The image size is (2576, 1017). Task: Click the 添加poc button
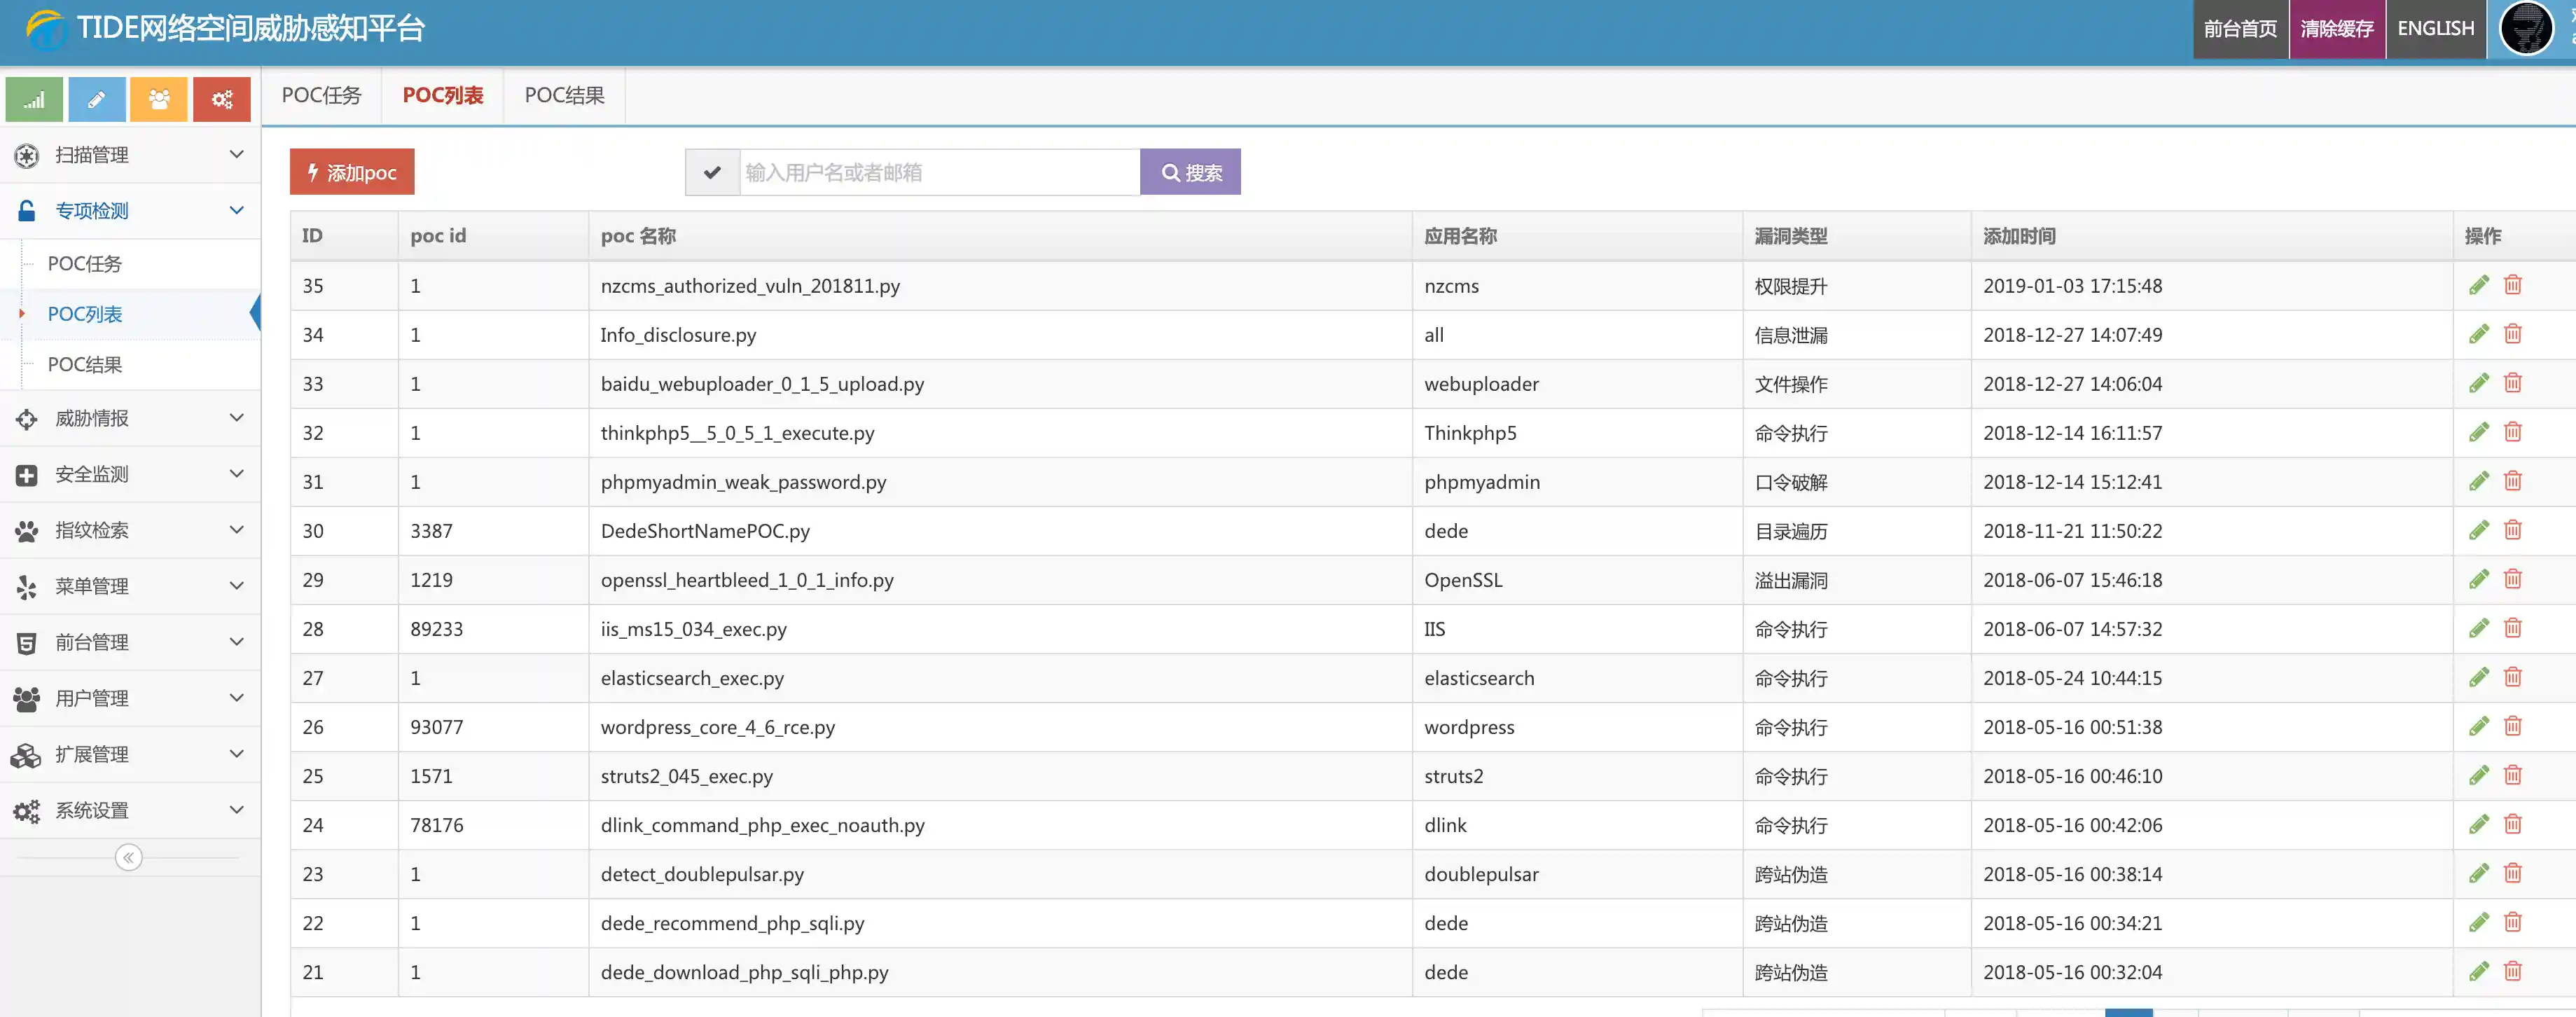[352, 173]
